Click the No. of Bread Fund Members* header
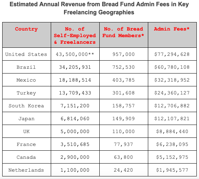199x179 pixels. point(124,35)
